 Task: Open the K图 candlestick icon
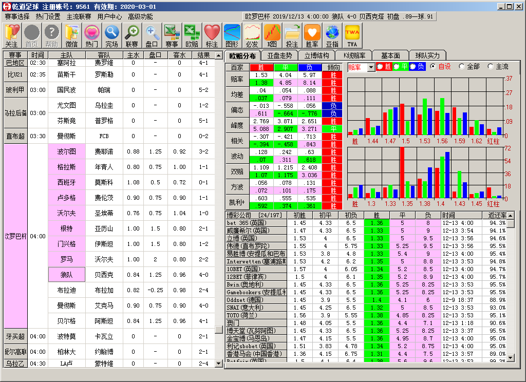[272, 36]
